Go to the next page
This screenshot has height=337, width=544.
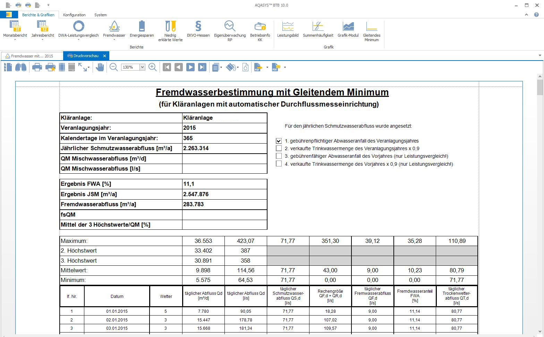coord(190,67)
